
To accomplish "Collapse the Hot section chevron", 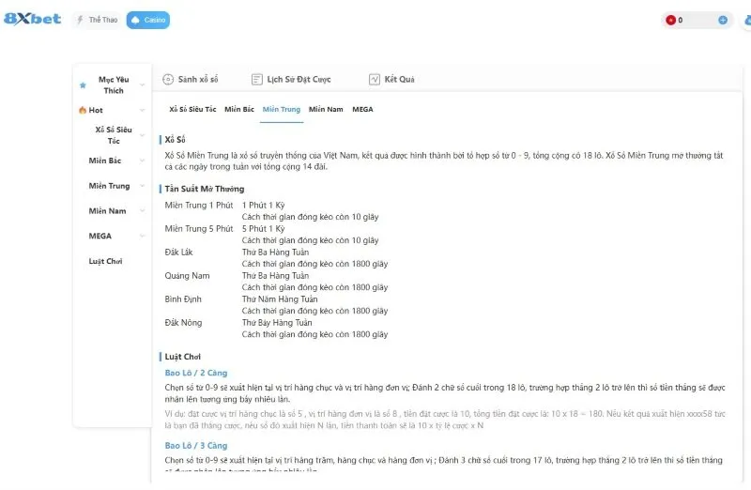I will (143, 110).
